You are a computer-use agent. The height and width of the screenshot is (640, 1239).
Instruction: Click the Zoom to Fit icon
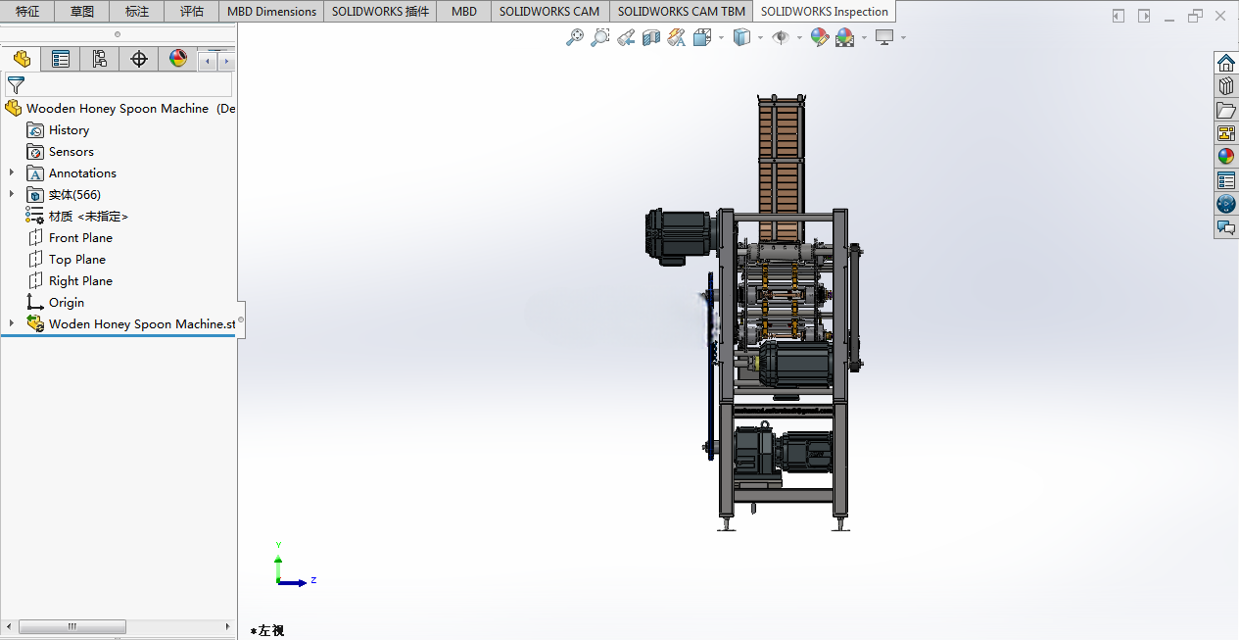pos(575,37)
